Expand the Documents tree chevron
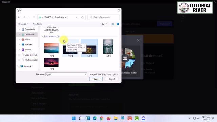Viewport: 217px width, 122px height. 19,29
